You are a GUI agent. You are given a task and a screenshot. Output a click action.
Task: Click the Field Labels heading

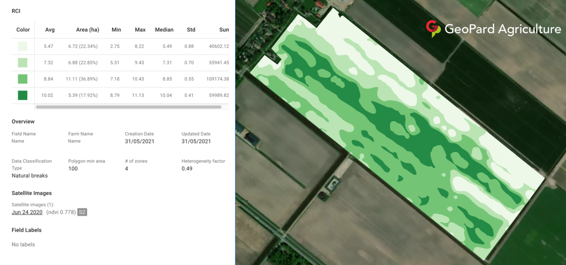click(x=26, y=230)
